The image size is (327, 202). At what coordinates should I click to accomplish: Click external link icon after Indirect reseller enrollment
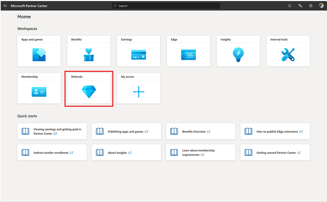(x=71, y=153)
